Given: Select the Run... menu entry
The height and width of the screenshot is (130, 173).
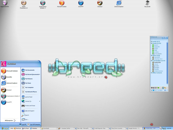Looking at the screenshot, I should click(x=27, y=119).
